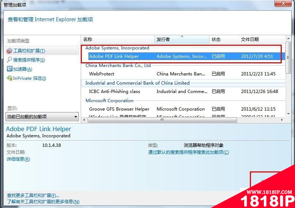Click 2011/6/12 11:15 date cell
Screen dimensions: 295x208
(x=258, y=109)
